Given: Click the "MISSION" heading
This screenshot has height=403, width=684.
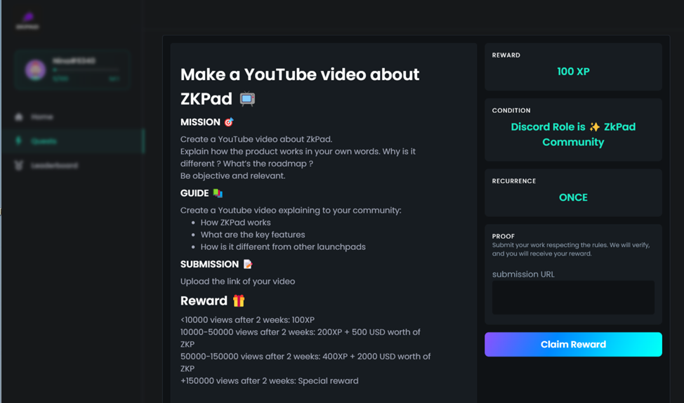Looking at the screenshot, I should click(200, 122).
